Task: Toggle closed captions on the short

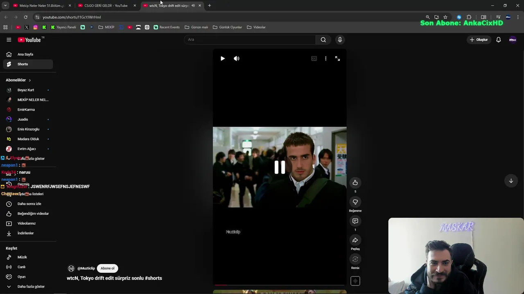Action: [314, 58]
